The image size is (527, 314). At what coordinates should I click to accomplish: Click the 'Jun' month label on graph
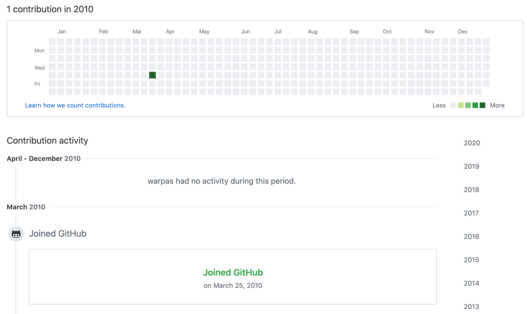pyautogui.click(x=245, y=31)
